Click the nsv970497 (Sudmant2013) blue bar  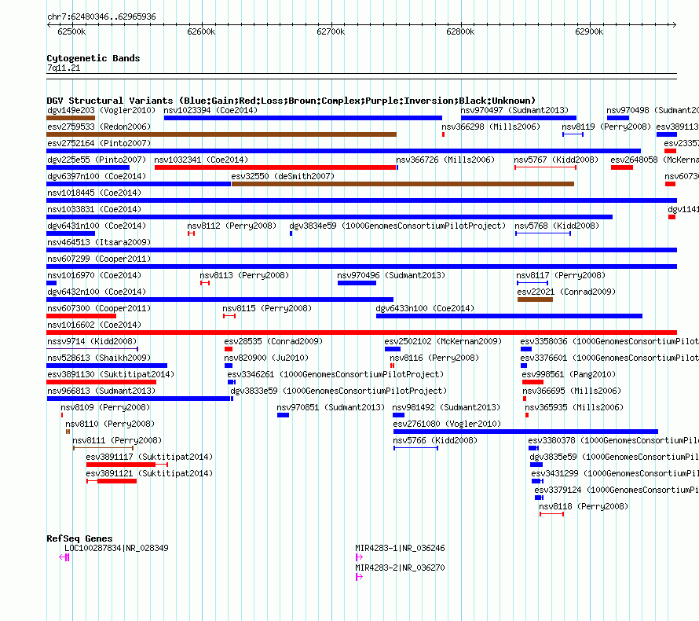tap(518, 118)
